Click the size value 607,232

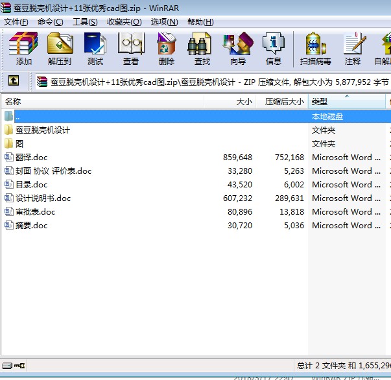point(237,198)
